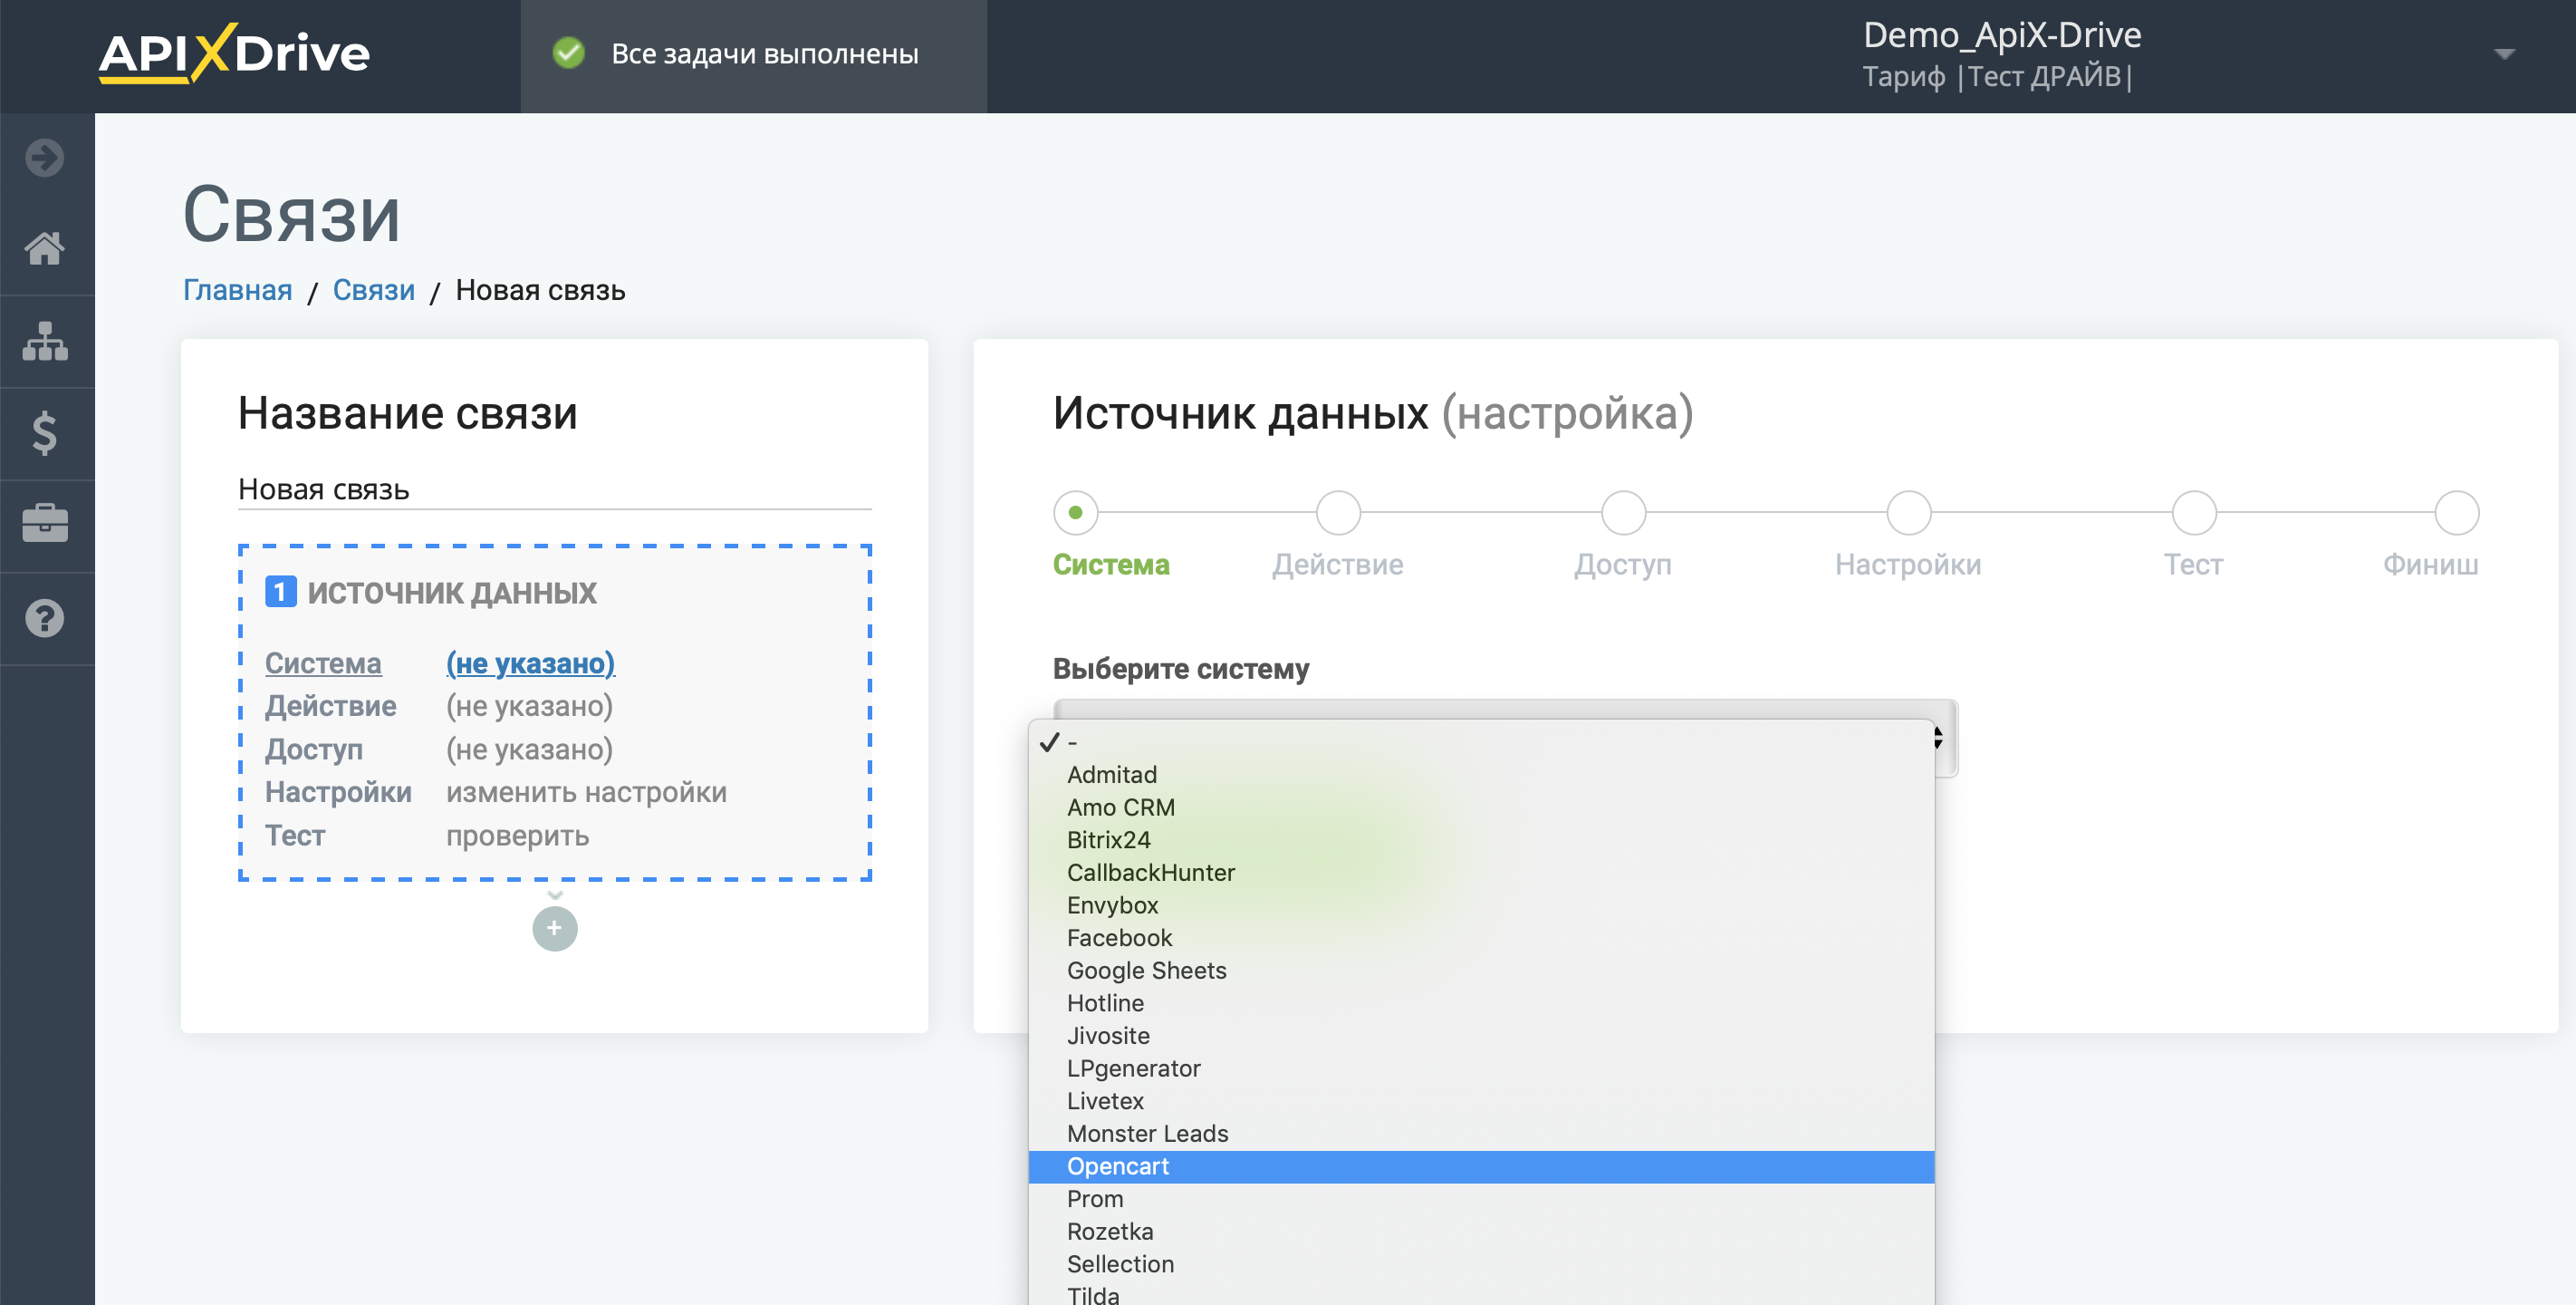Add a new block with plus button
Screen dimensions: 2576x1305
point(555,928)
